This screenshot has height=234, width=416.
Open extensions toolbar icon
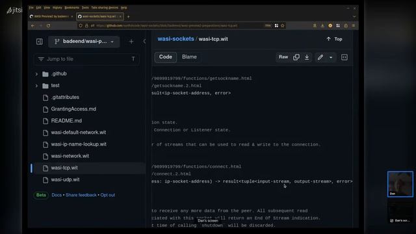click(x=346, y=26)
